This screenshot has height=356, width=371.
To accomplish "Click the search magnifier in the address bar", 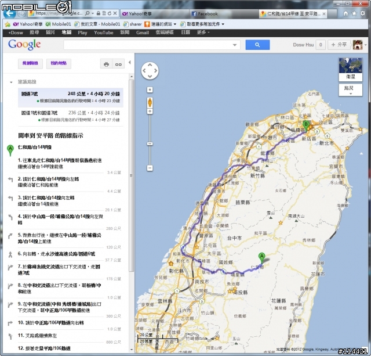I will click(87, 13).
